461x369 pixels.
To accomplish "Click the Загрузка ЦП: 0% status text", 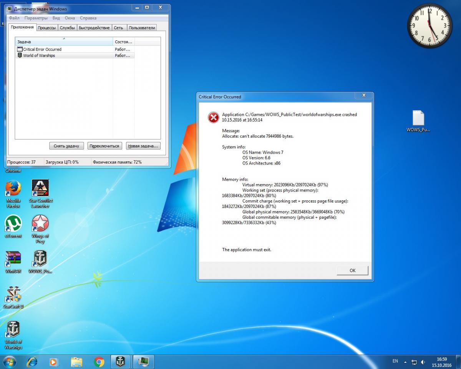I will coord(62,162).
